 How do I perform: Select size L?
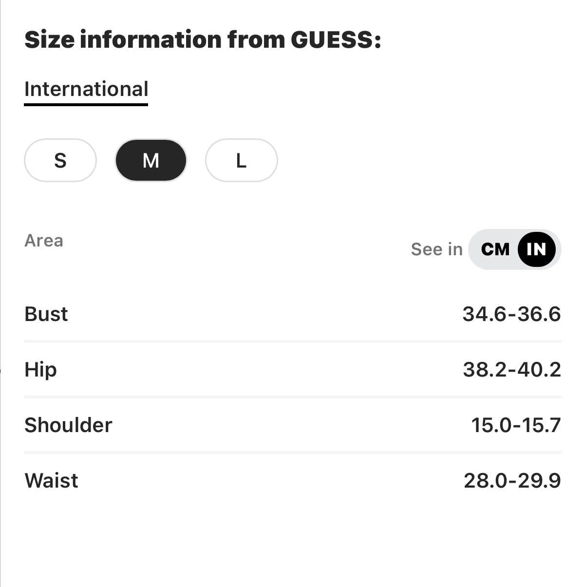[x=241, y=160]
